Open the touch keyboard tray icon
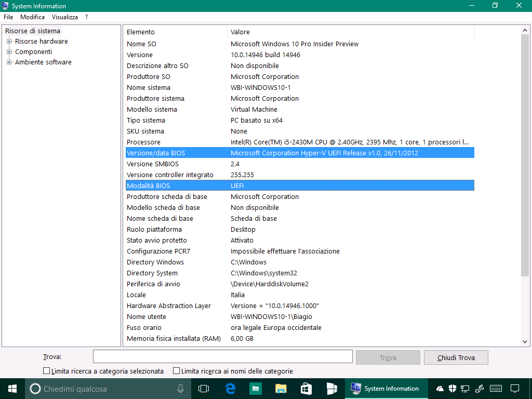 496,389
